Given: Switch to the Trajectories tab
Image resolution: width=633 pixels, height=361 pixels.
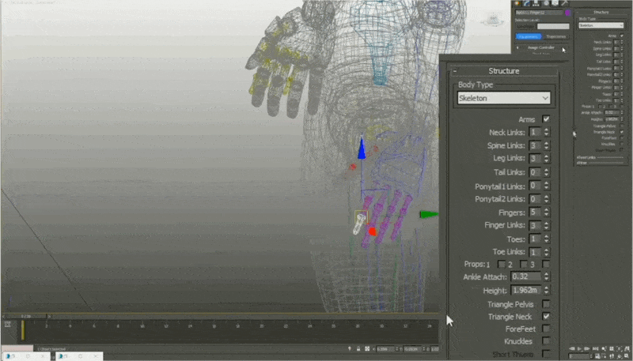Looking at the screenshot, I should coord(555,36).
